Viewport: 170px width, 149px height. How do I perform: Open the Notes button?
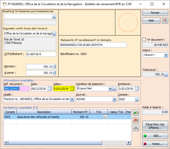[x=155, y=144]
